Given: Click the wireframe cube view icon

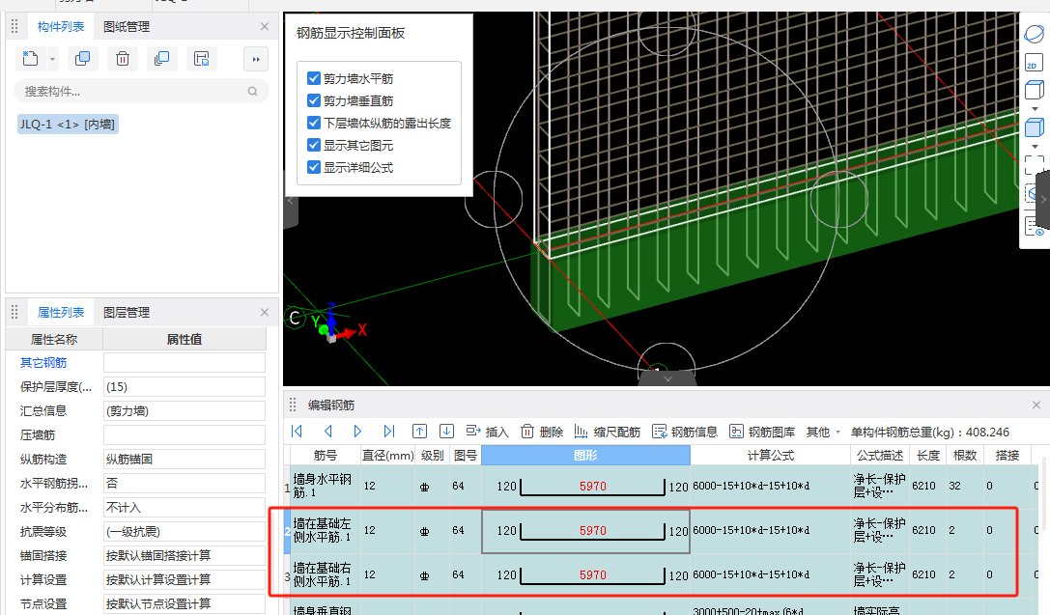Looking at the screenshot, I should point(1034,90).
